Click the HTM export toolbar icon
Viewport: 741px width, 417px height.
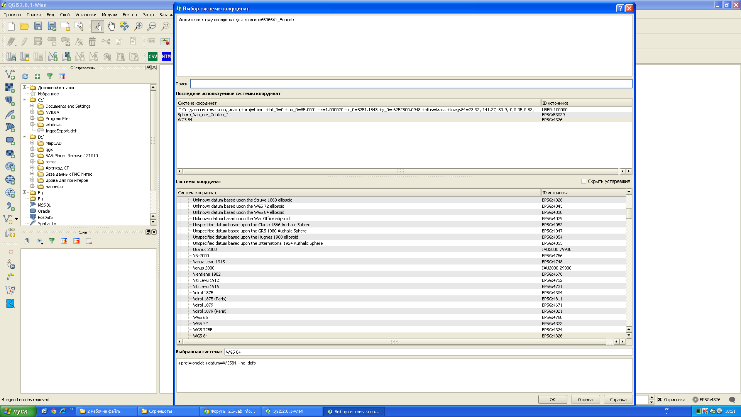click(x=166, y=57)
